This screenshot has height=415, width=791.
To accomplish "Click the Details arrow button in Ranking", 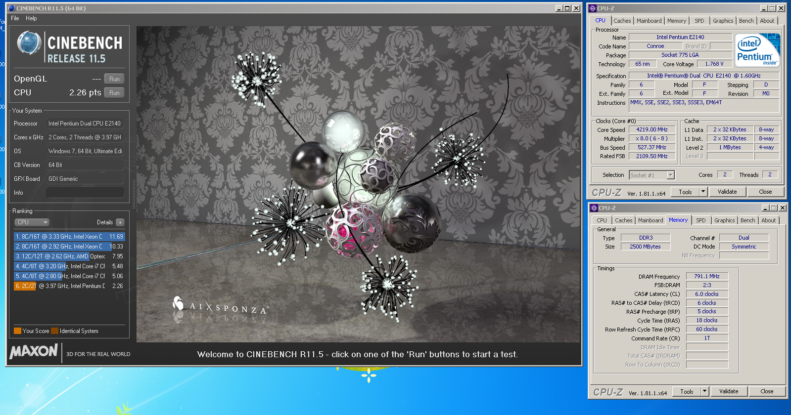I will coord(120,222).
